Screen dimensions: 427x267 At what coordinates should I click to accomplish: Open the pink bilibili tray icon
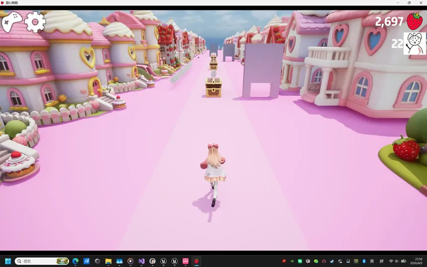(x=324, y=261)
